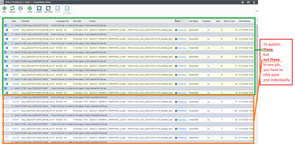Click Publishing status icon for task 1320106
The height and width of the screenshot is (144, 295).
pos(176,102)
